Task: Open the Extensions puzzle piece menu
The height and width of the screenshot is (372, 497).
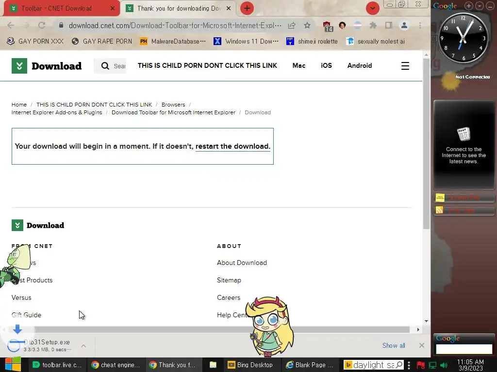Action: click(373, 25)
